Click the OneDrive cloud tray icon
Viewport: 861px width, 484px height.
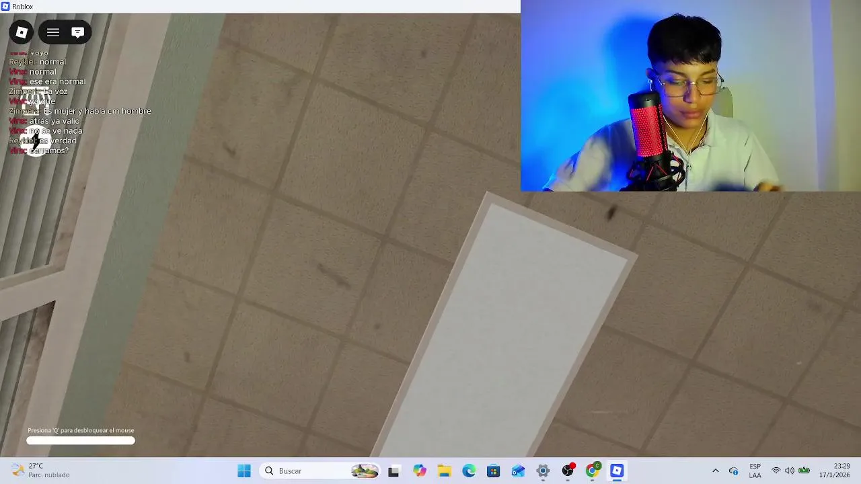pos(734,471)
